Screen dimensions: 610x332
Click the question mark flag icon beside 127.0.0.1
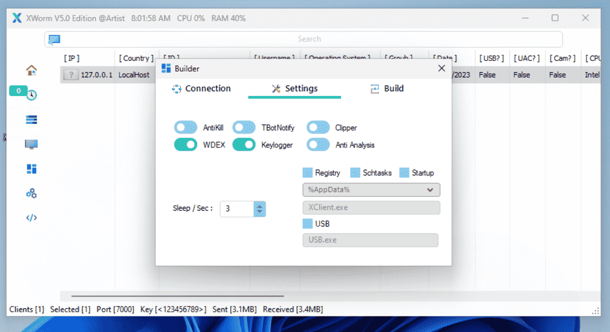71,75
